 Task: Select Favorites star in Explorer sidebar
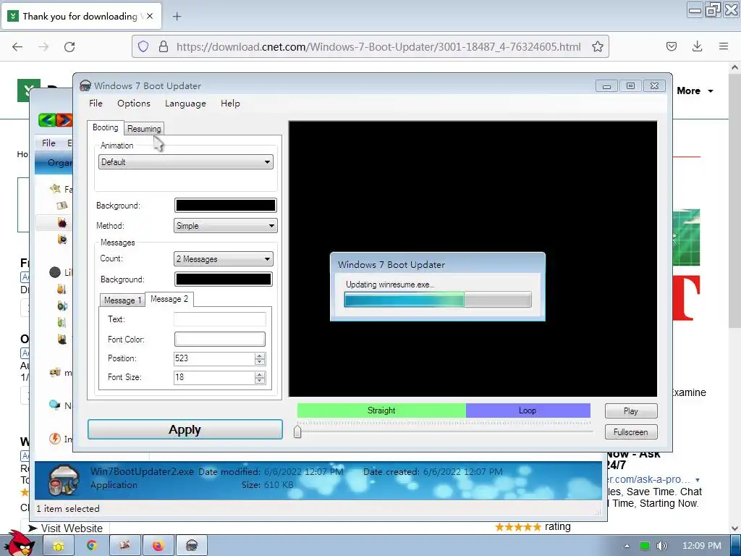pos(55,189)
